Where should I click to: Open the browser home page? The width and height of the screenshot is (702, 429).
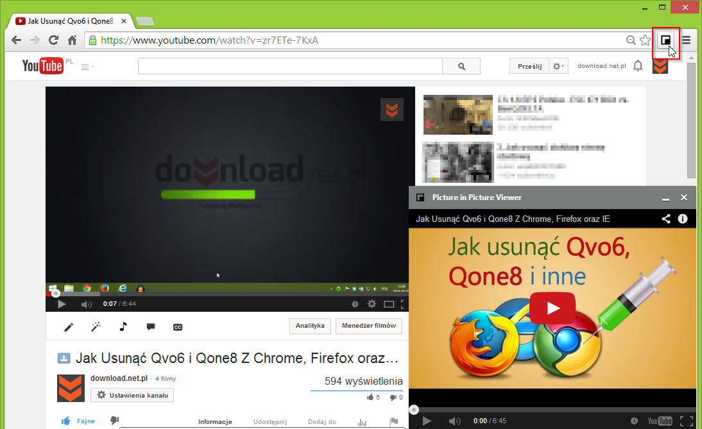click(x=72, y=40)
